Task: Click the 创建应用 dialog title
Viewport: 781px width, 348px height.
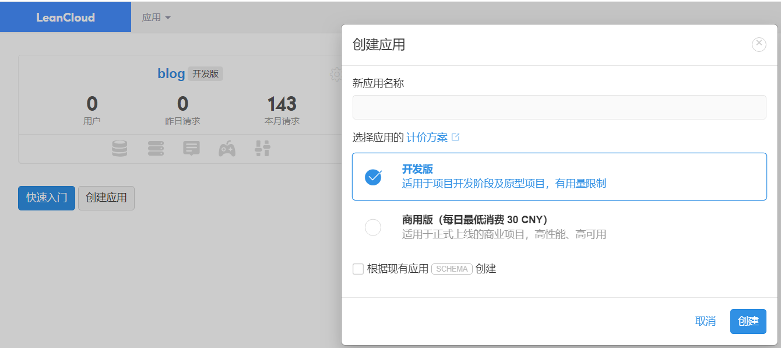Action: (x=379, y=44)
